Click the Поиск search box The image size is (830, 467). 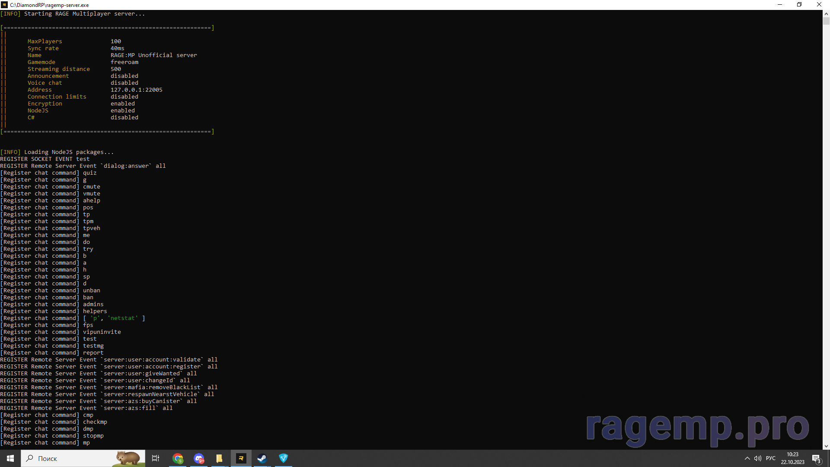[x=83, y=458]
